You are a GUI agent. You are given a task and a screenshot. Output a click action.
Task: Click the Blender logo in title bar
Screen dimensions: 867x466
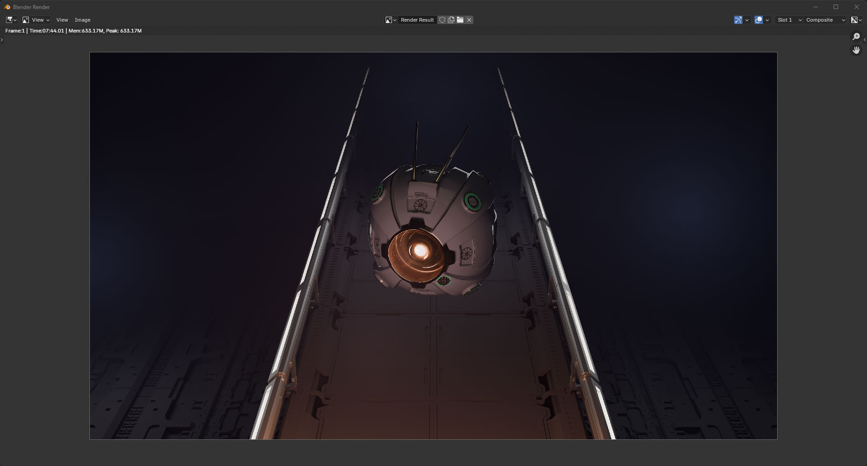[7, 7]
